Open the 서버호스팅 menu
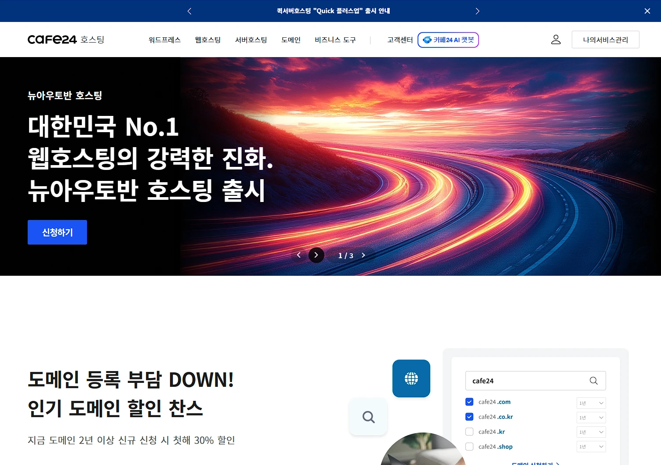Viewport: 661px width, 465px height. tap(251, 40)
